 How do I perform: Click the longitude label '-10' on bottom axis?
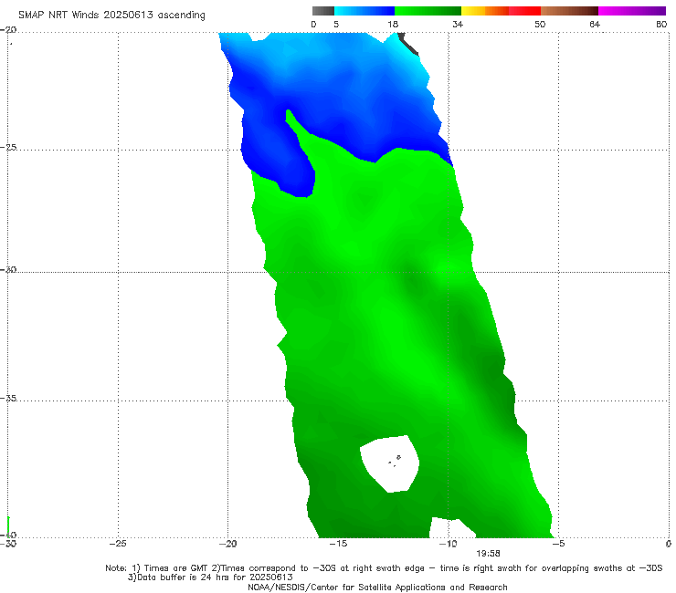448,544
